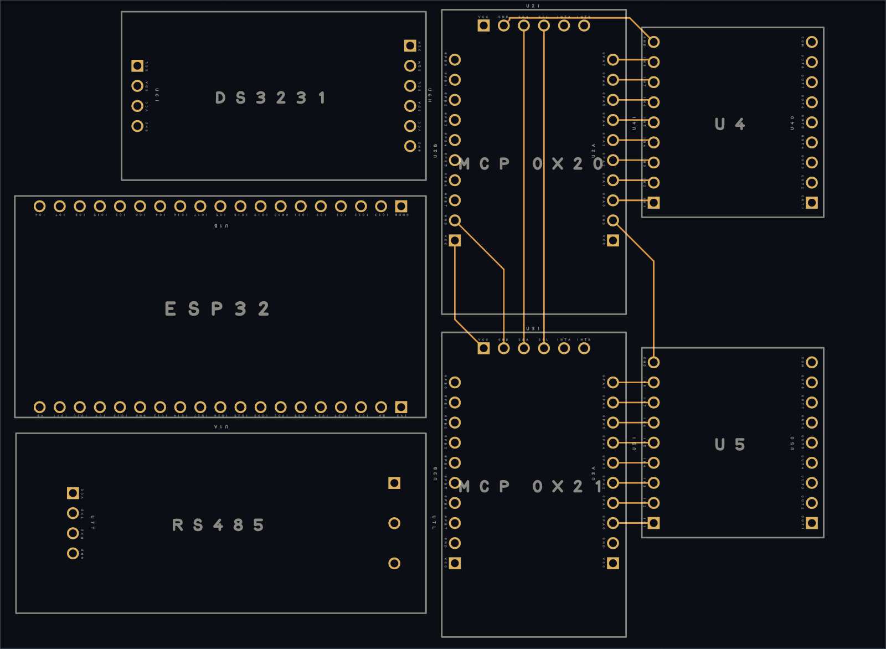Select the RS485 module name label

218,525
